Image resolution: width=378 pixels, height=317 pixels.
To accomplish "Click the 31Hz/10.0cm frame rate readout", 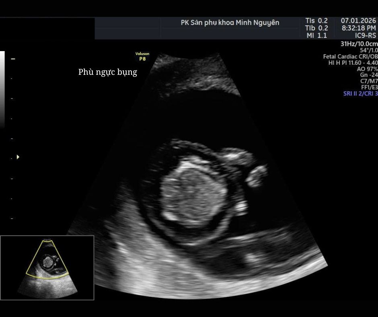I will [359, 44].
